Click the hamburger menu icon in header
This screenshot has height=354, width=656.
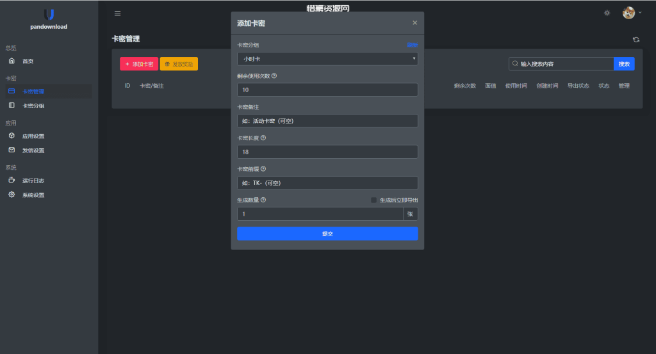tap(118, 13)
